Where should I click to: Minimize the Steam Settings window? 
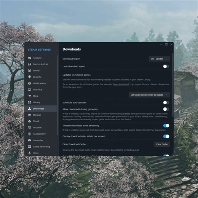pos(161,45)
